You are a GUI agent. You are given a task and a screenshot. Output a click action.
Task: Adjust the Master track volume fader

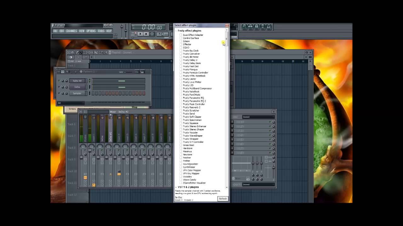click(81, 156)
